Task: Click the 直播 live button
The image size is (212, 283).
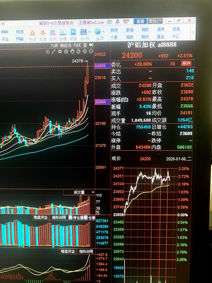Action: tap(141, 21)
